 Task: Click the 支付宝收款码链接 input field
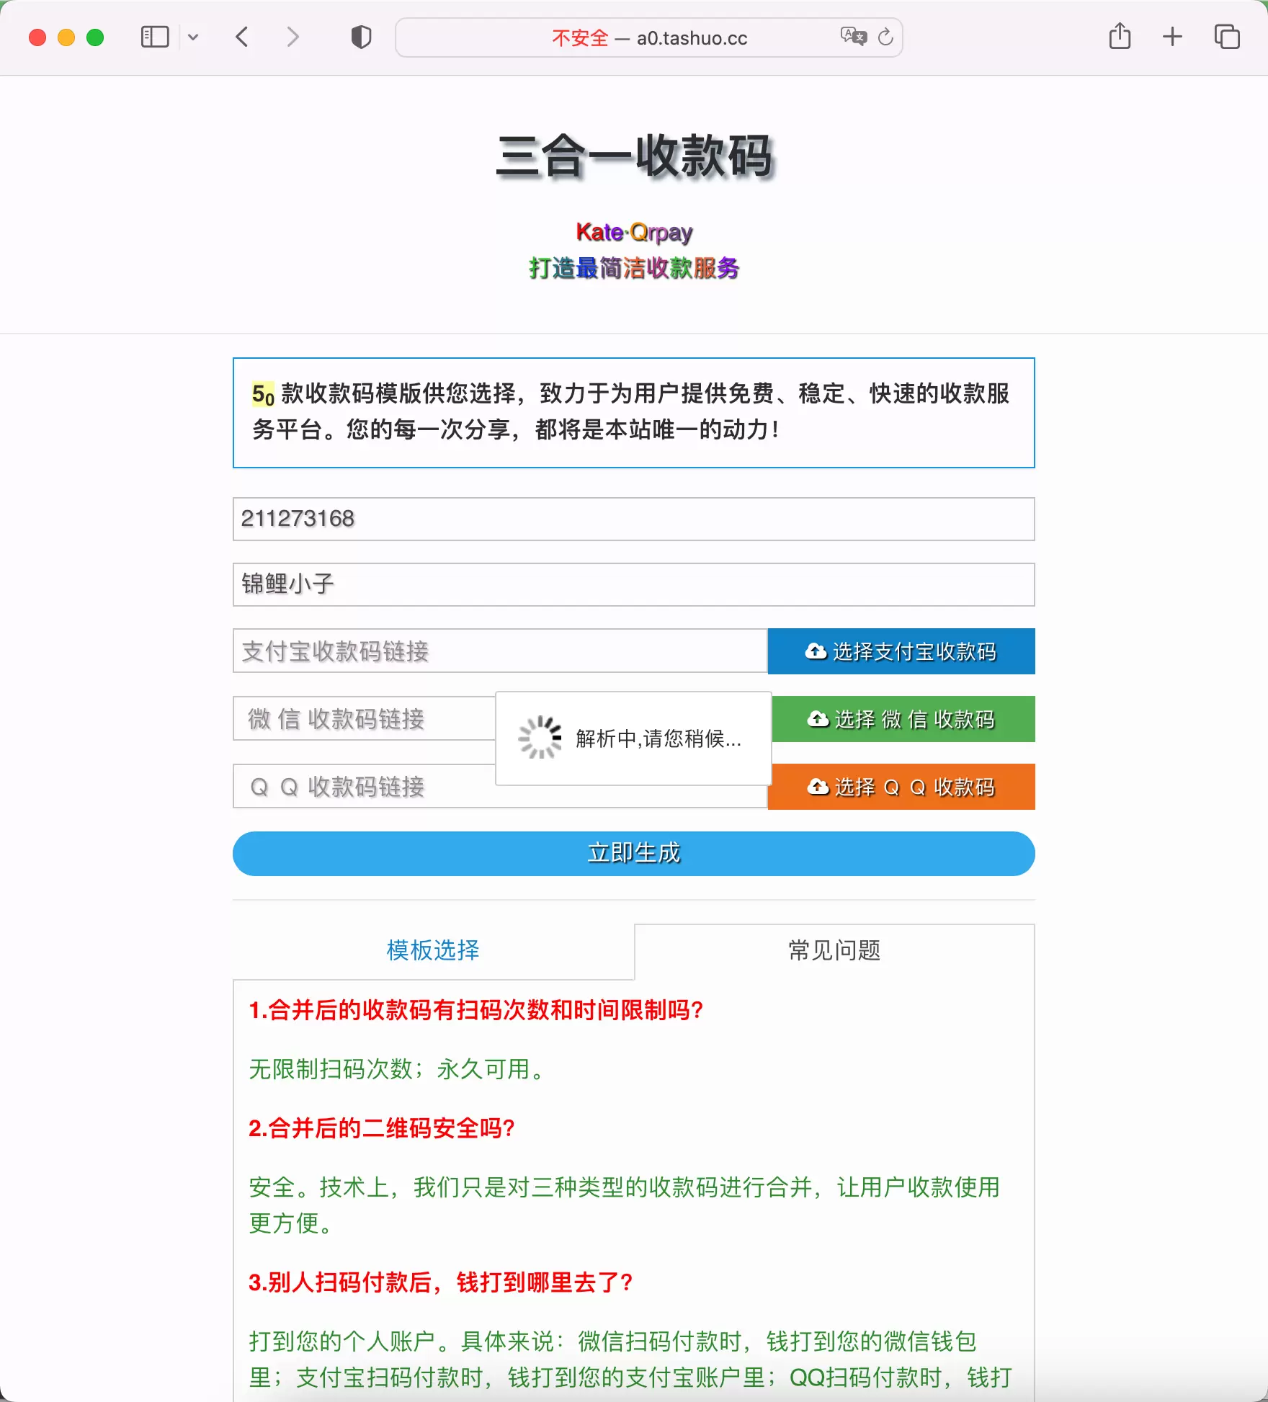500,651
